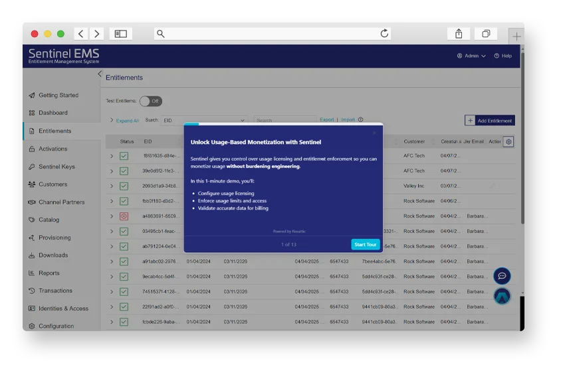Screen dimensions: 565x365
Task: Expand the row with EID 39e0d9f2
Action: 112,171
